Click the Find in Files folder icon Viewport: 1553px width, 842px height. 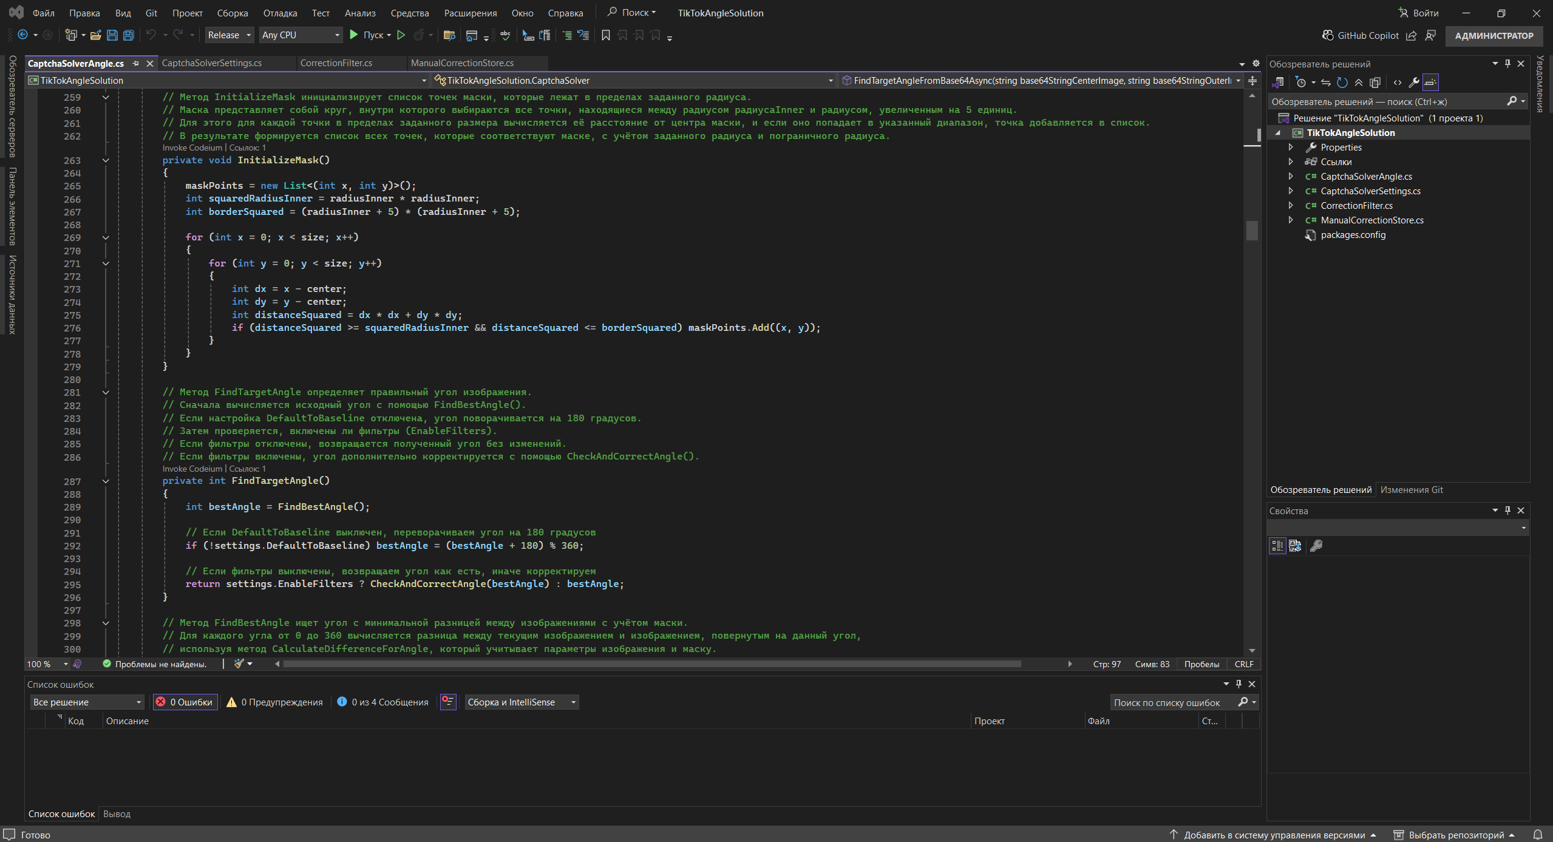(449, 35)
